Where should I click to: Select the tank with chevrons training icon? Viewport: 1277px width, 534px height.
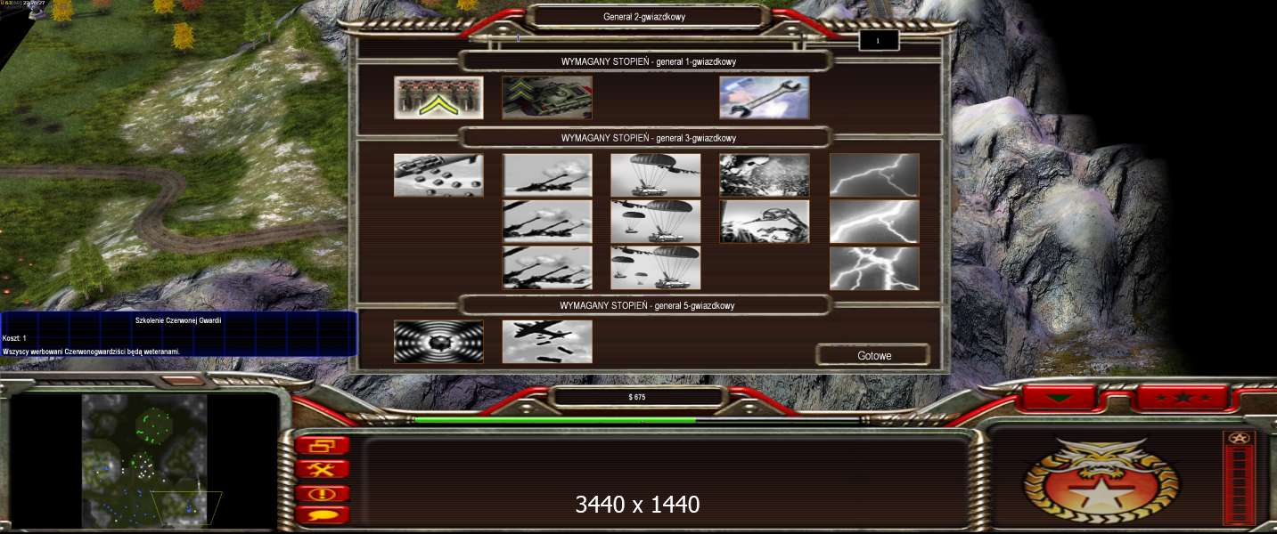(547, 97)
